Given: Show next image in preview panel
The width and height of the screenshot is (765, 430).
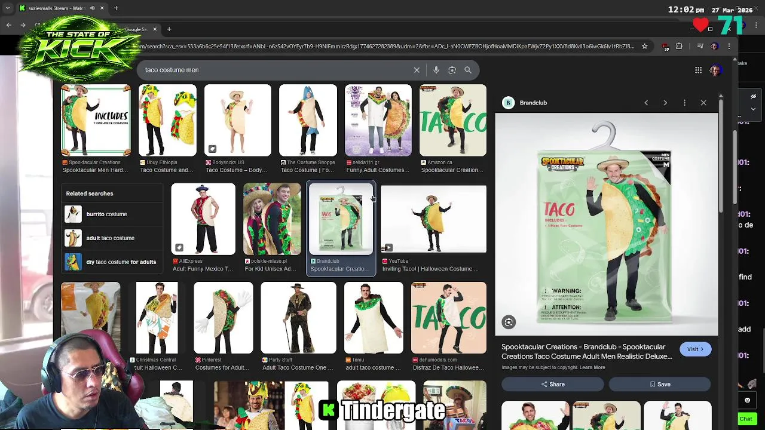Looking at the screenshot, I should pyautogui.click(x=665, y=103).
